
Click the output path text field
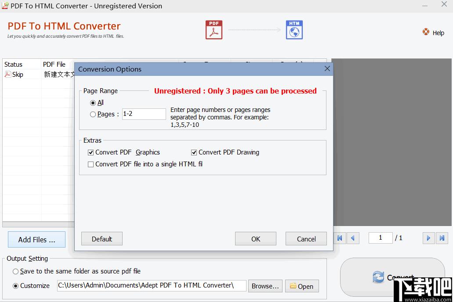pos(152,286)
